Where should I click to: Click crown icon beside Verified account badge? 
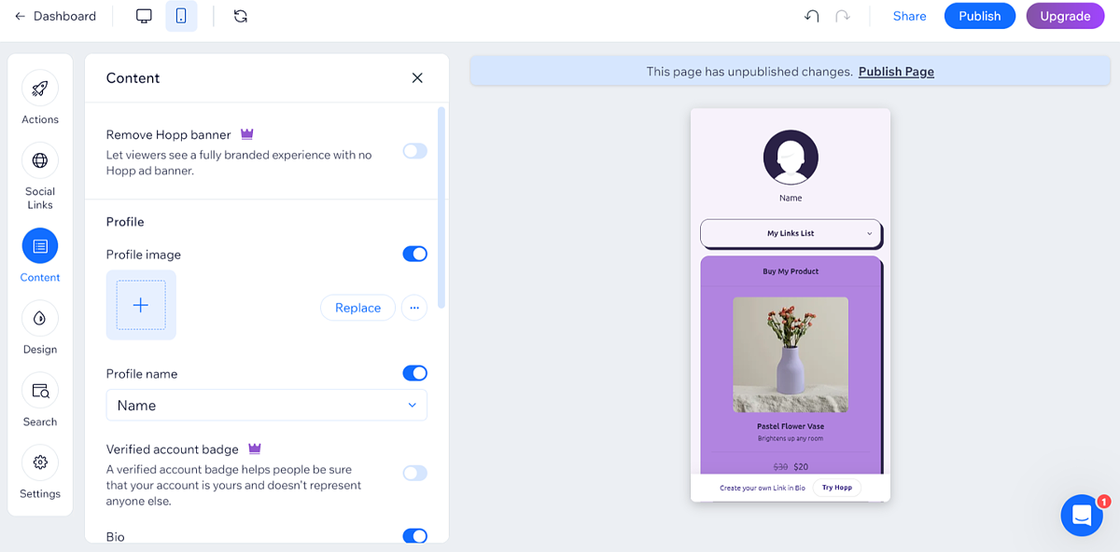point(255,448)
